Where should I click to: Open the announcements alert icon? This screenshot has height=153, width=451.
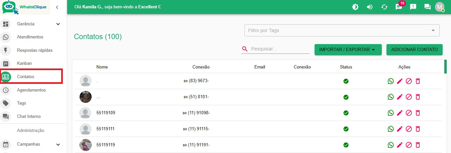pos(413,7)
